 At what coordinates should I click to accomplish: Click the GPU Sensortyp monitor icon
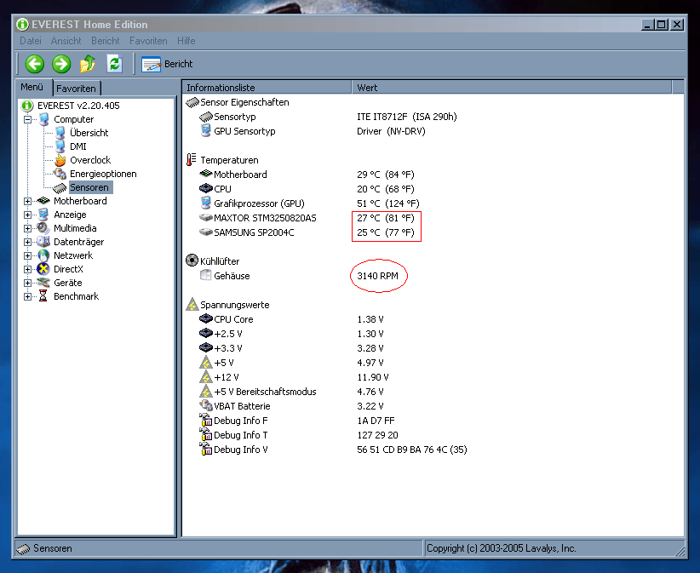pyautogui.click(x=206, y=131)
